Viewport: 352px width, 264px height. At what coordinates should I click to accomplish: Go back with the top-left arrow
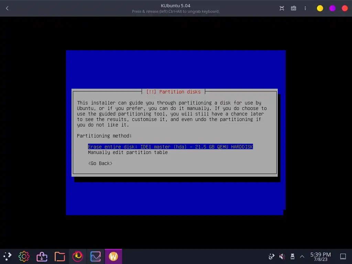coord(7,8)
